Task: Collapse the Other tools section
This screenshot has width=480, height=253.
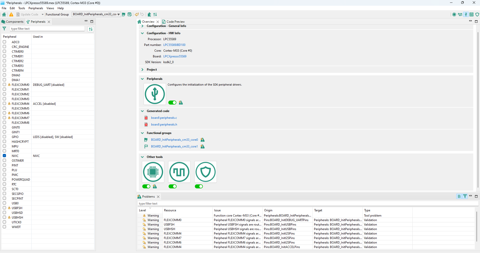Action: pyautogui.click(x=142, y=157)
